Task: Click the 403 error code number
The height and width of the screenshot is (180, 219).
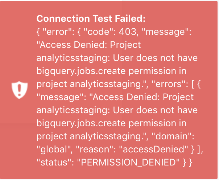Action: 128,32
